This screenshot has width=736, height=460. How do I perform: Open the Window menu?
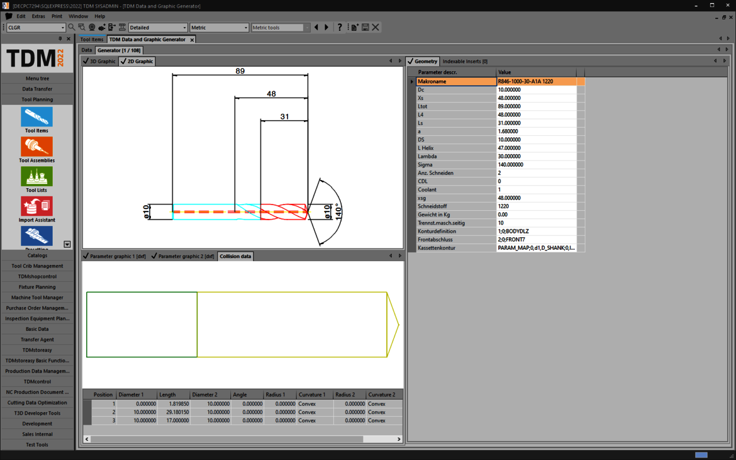(79, 16)
